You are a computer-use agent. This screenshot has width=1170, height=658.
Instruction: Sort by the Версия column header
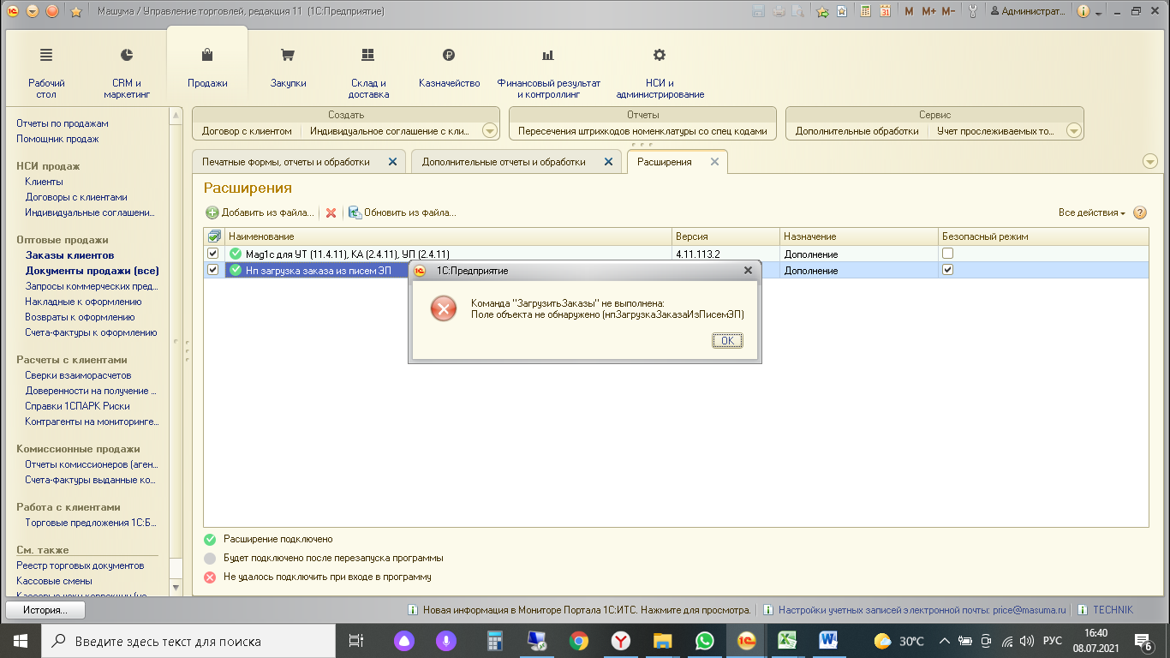click(x=725, y=236)
